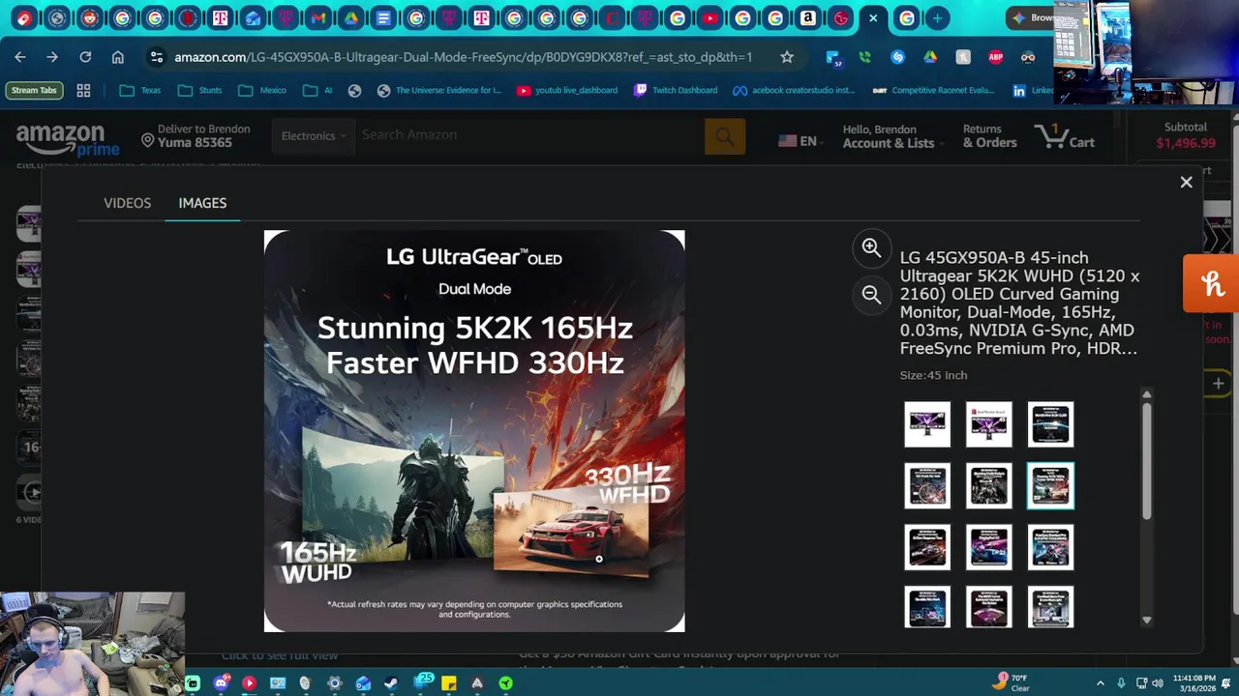Open Returns & Orders

(989, 136)
